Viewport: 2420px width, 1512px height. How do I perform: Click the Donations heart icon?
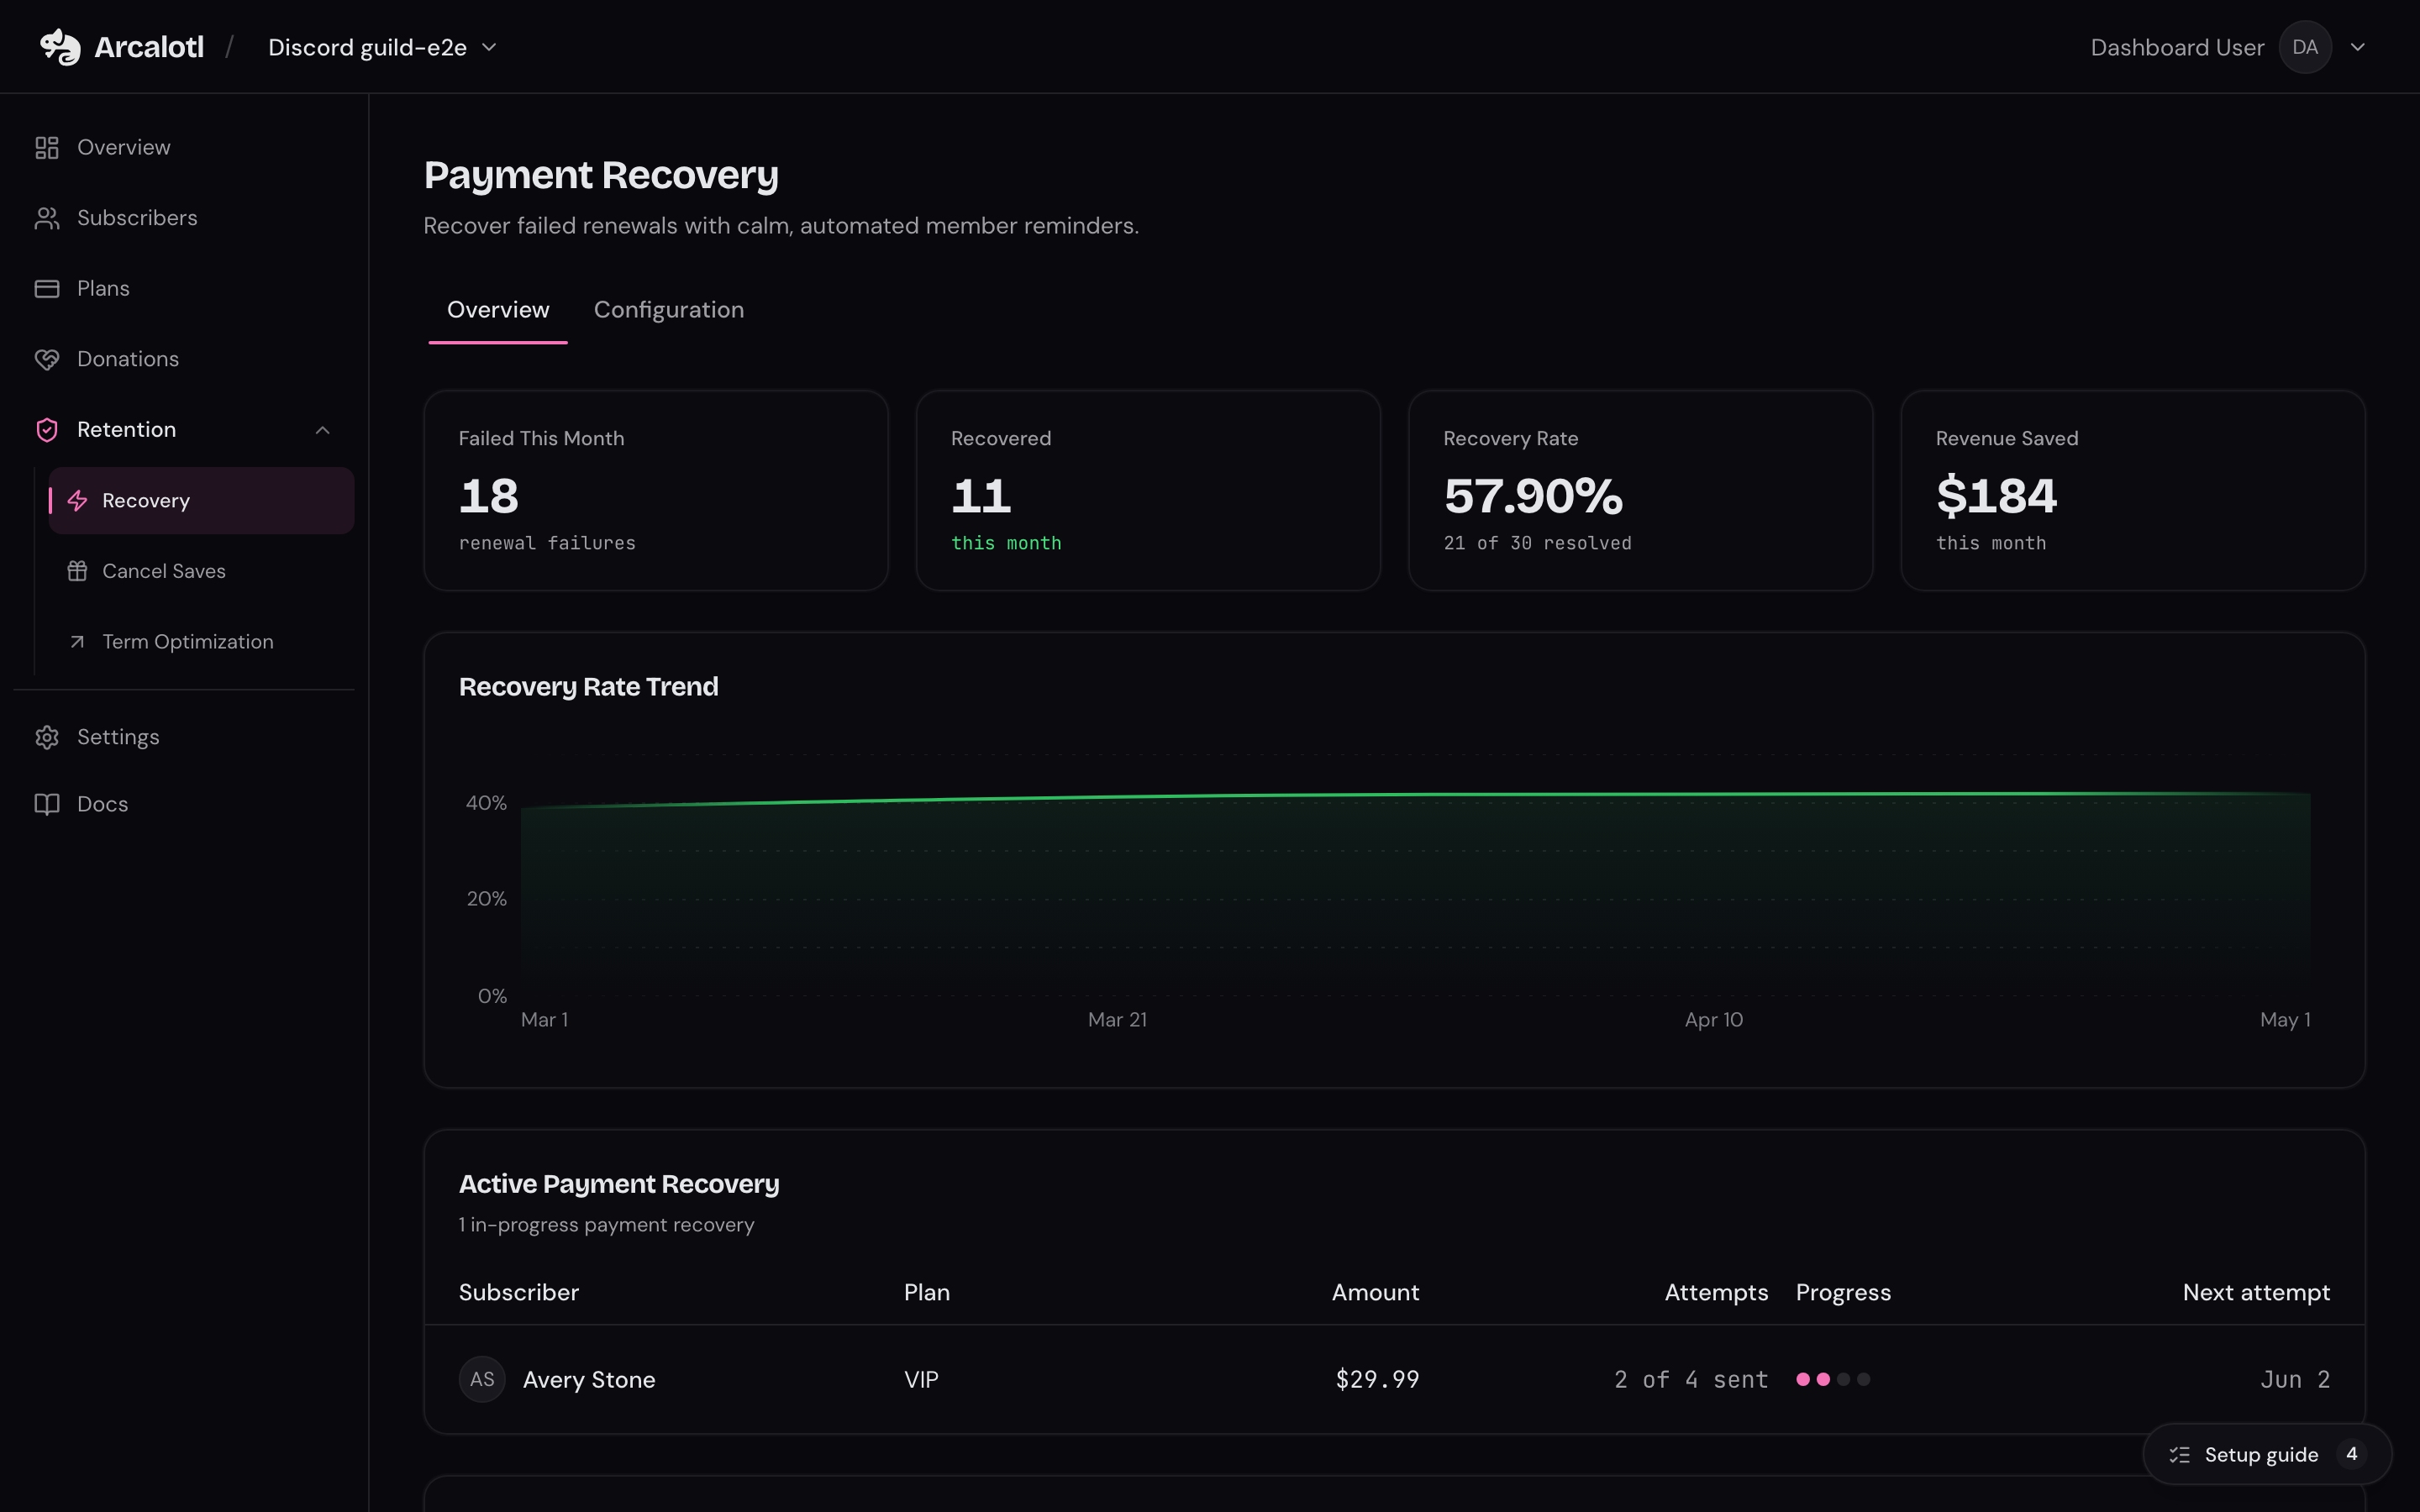coord(47,359)
